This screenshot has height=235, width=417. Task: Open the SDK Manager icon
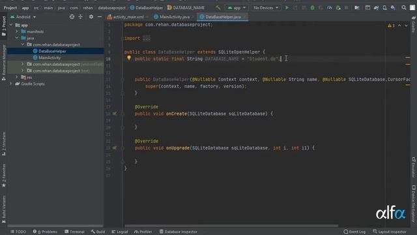pyautogui.click(x=393, y=8)
